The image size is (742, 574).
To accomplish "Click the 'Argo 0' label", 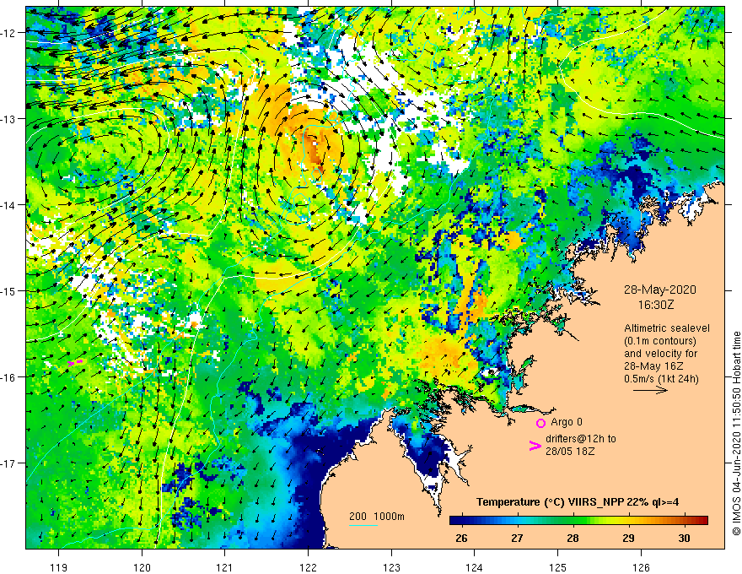I will click(x=567, y=422).
